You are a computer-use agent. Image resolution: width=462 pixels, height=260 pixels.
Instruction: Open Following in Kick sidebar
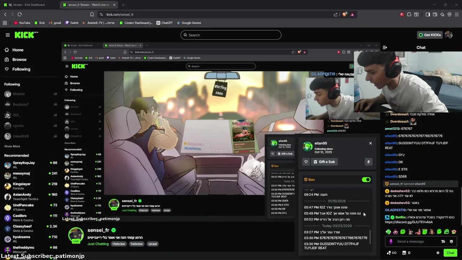tap(17, 69)
